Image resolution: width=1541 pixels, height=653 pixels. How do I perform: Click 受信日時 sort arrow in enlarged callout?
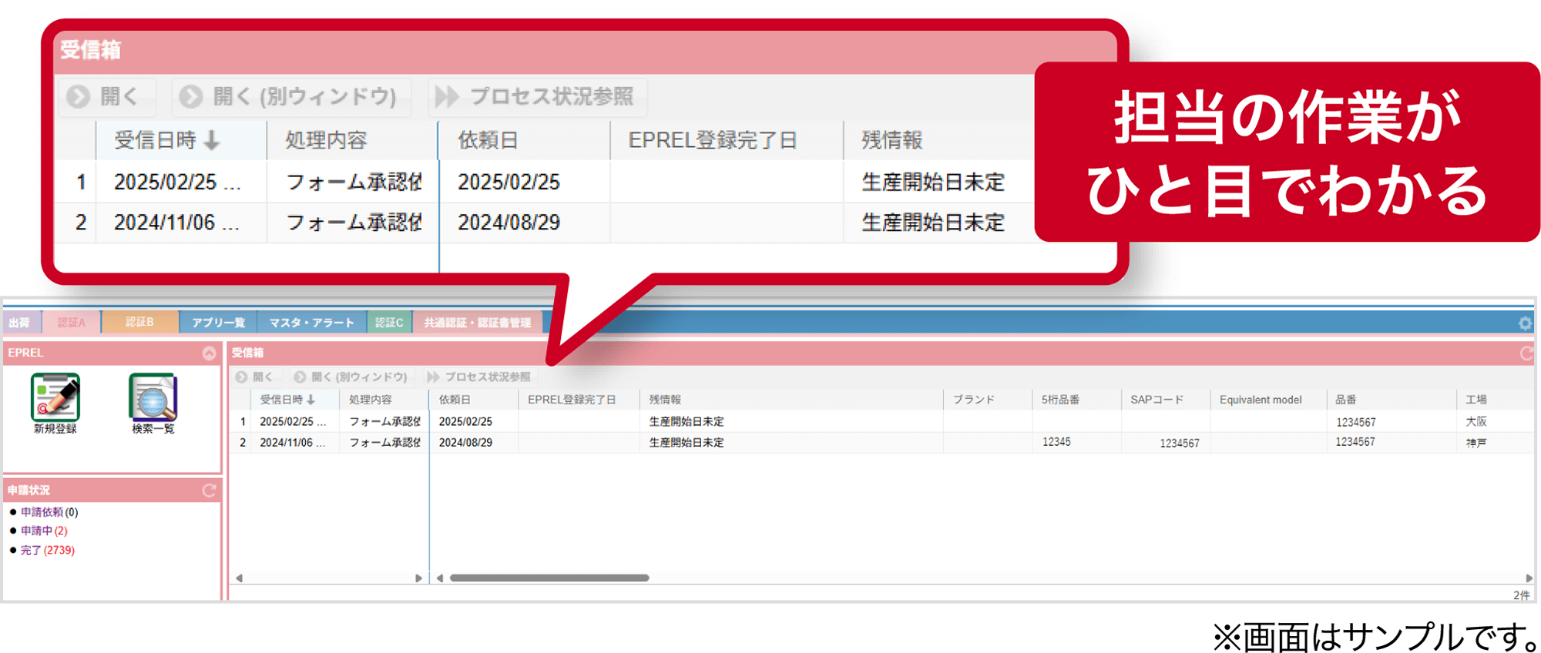(x=212, y=140)
